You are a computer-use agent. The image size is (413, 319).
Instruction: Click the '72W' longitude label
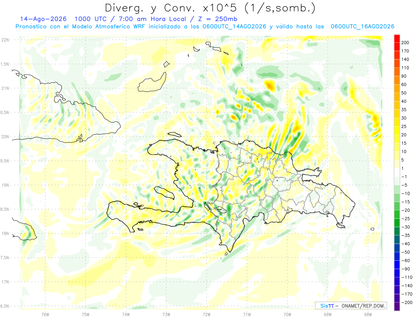[206, 314]
